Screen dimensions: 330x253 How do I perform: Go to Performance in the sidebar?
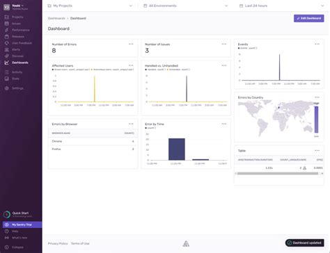tap(21, 30)
